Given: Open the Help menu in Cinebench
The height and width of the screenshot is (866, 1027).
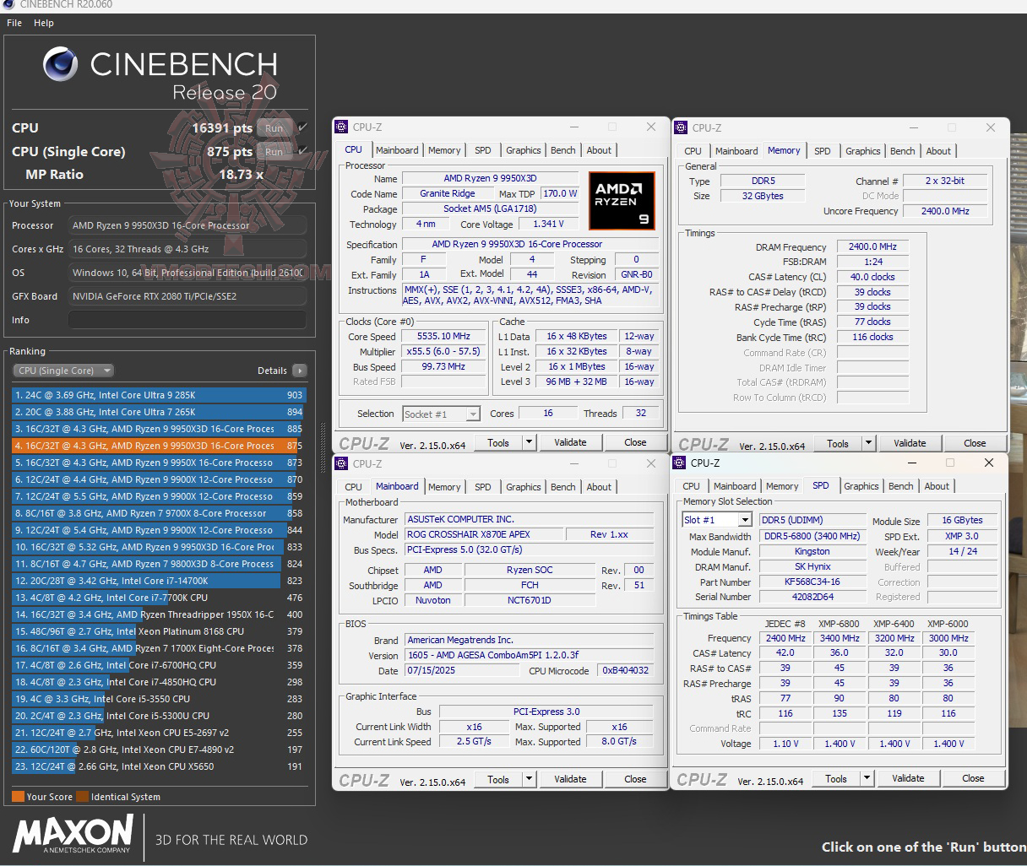Looking at the screenshot, I should (43, 23).
